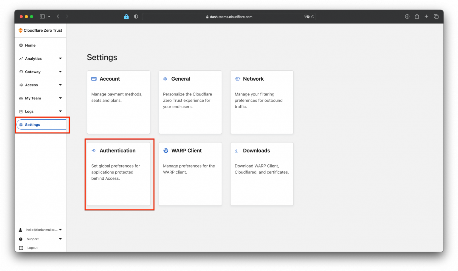
Task: Click the Cloudflare Zero Trust shield logo
Action: (20, 30)
